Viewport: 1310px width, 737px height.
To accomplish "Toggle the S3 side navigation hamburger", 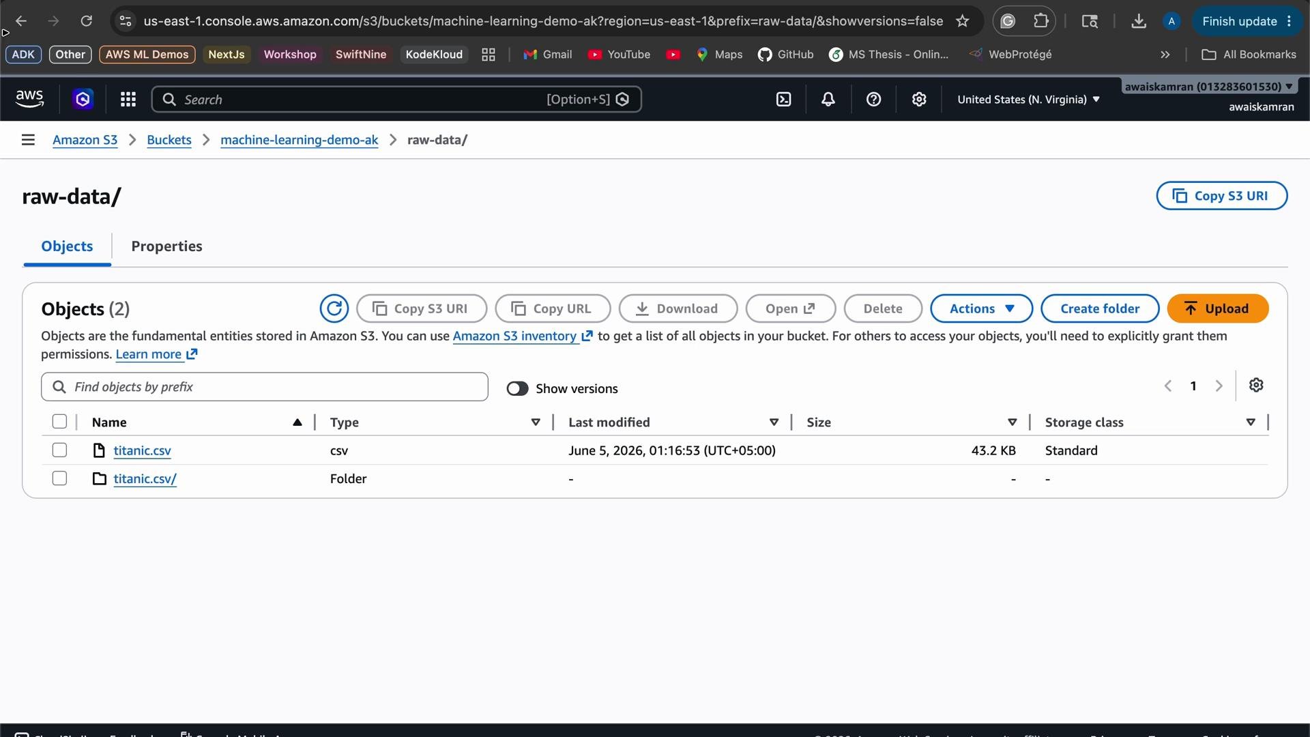I will [x=28, y=140].
